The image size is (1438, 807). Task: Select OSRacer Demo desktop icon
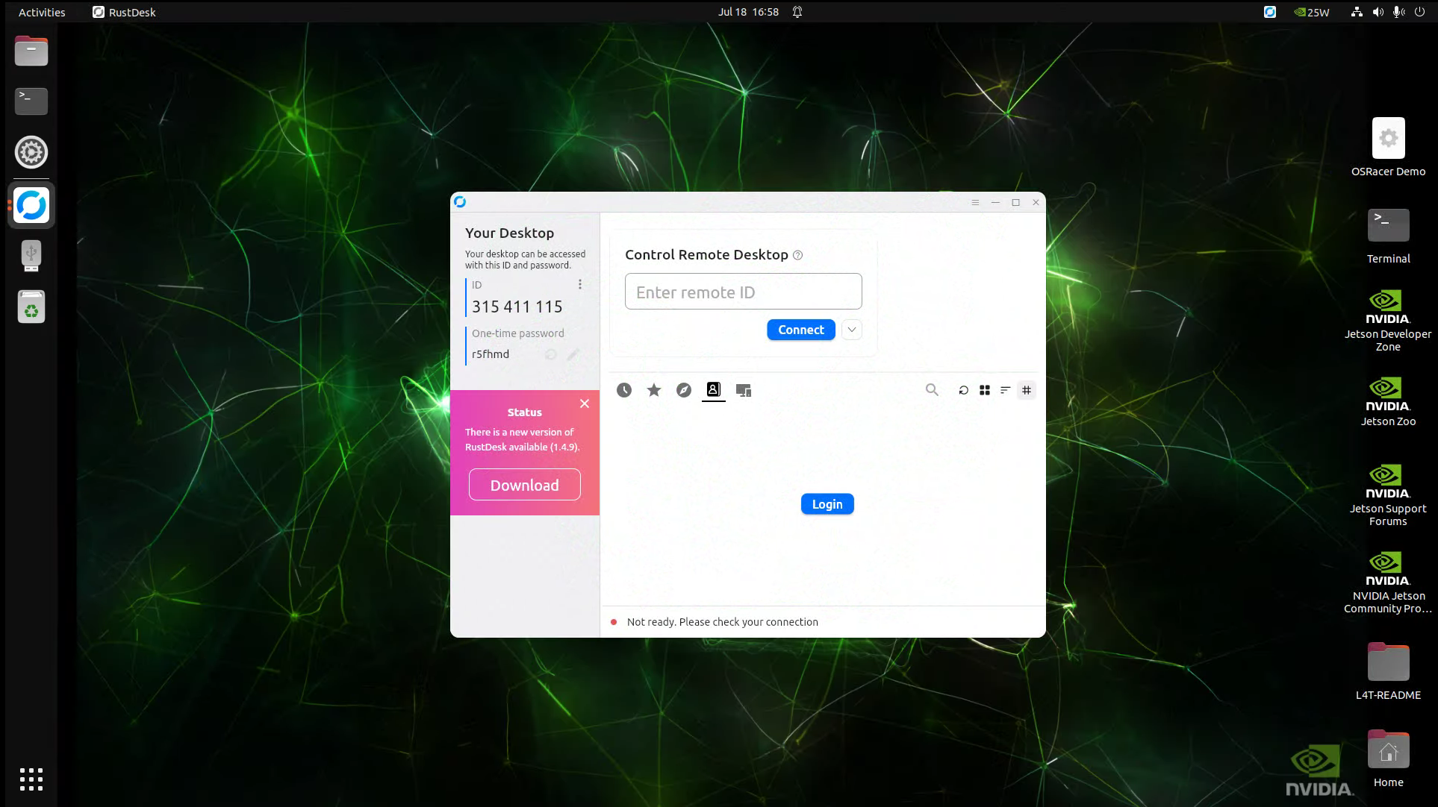[x=1388, y=148]
